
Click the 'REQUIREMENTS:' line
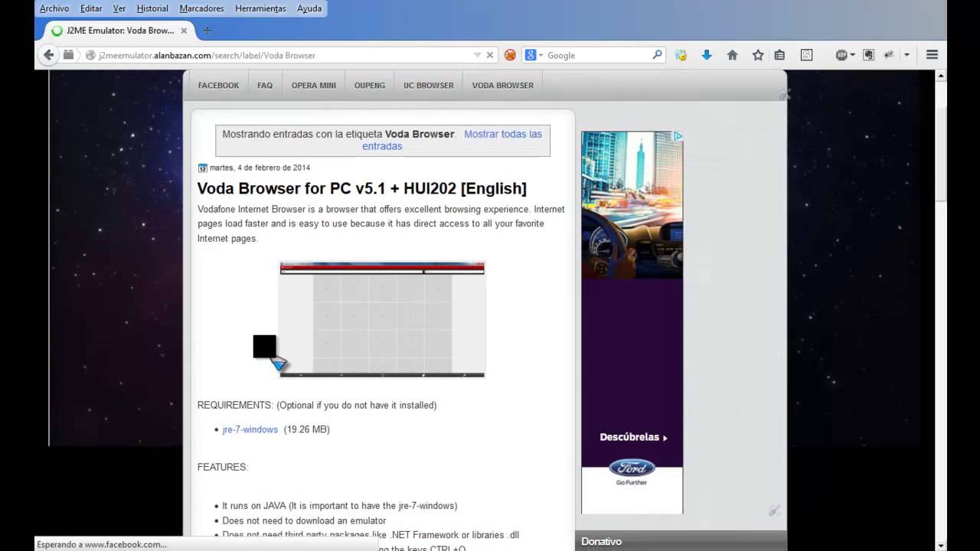[317, 405]
